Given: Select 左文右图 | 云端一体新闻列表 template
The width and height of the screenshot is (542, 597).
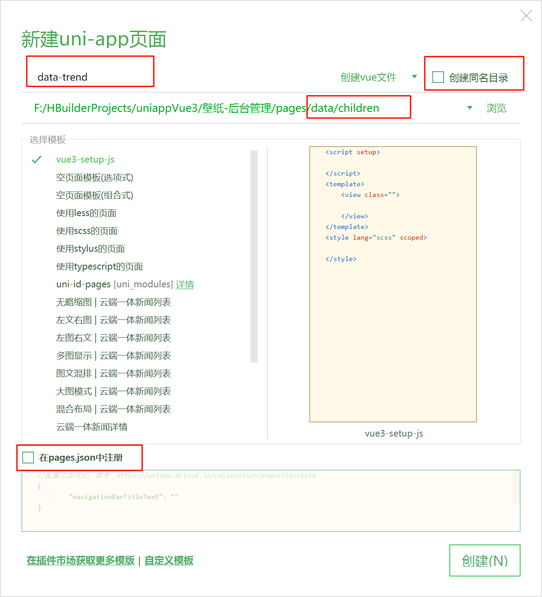Looking at the screenshot, I should tap(113, 320).
